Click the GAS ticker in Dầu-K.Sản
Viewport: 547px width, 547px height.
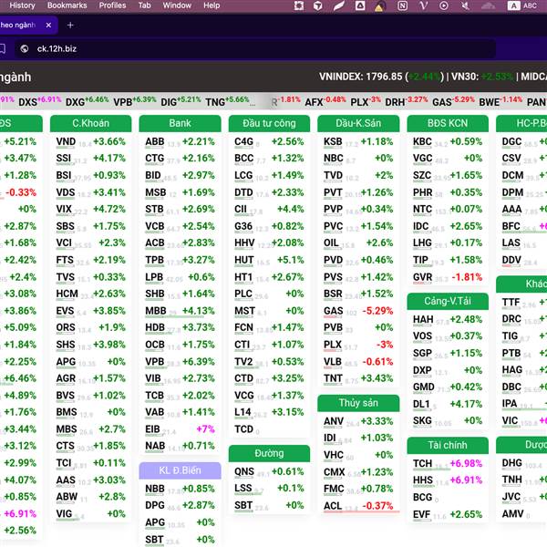[x=334, y=311]
